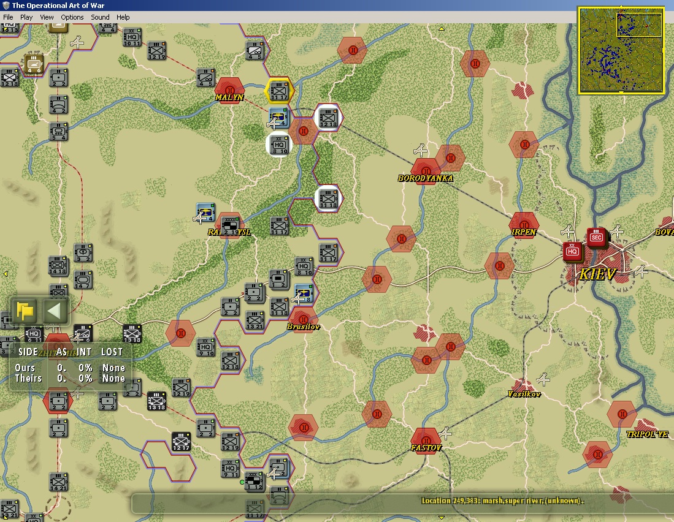Click the TRIPOL'YE town label
Screen dimensions: 674x522
click(648, 434)
